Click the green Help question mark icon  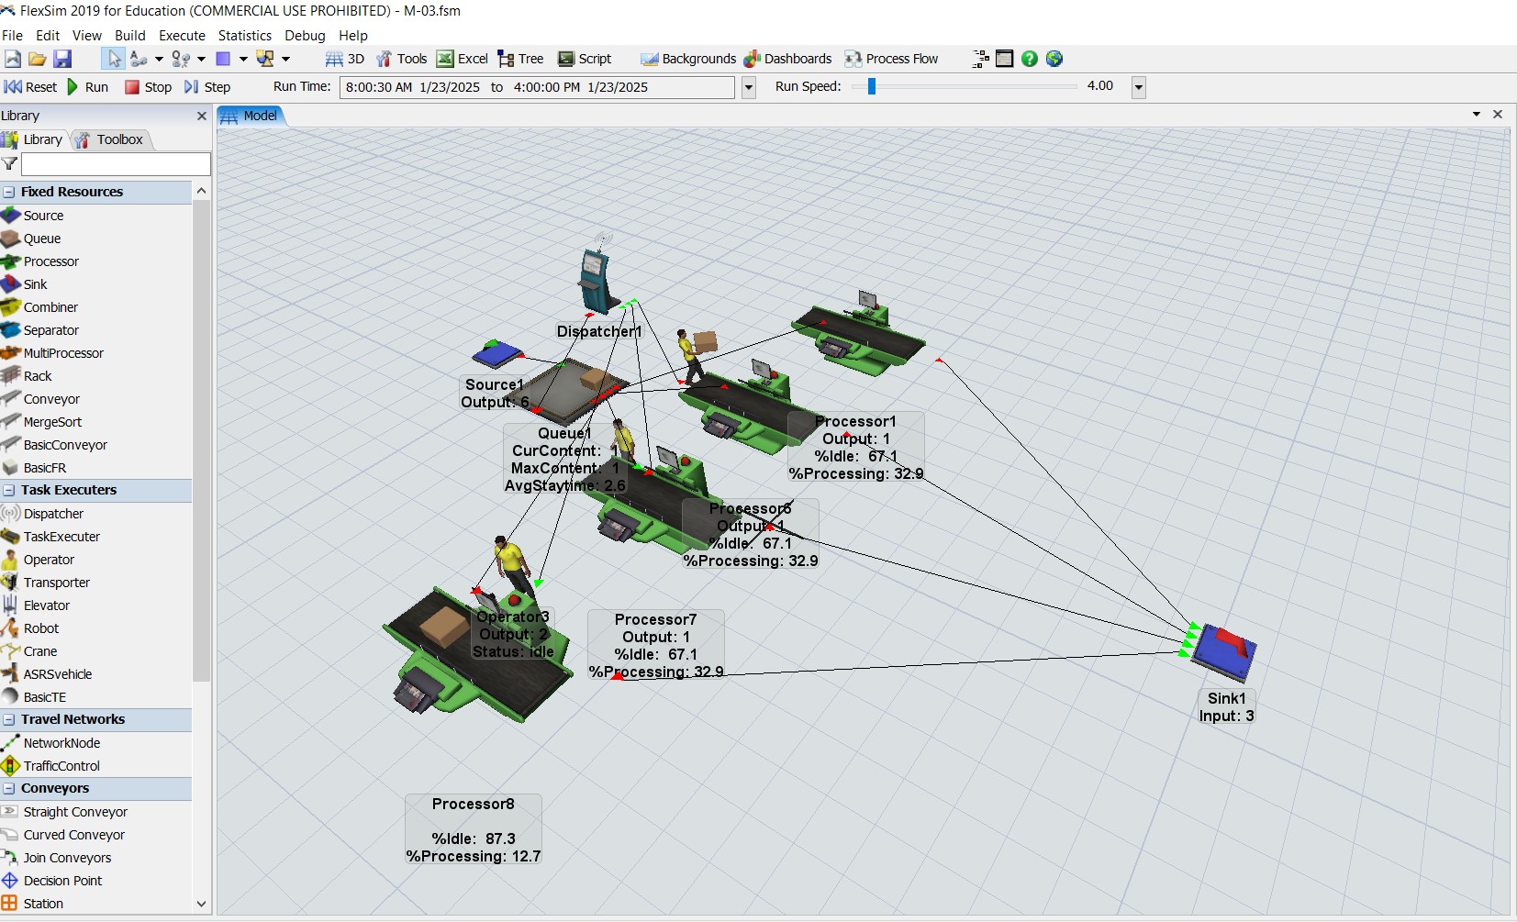click(1030, 59)
